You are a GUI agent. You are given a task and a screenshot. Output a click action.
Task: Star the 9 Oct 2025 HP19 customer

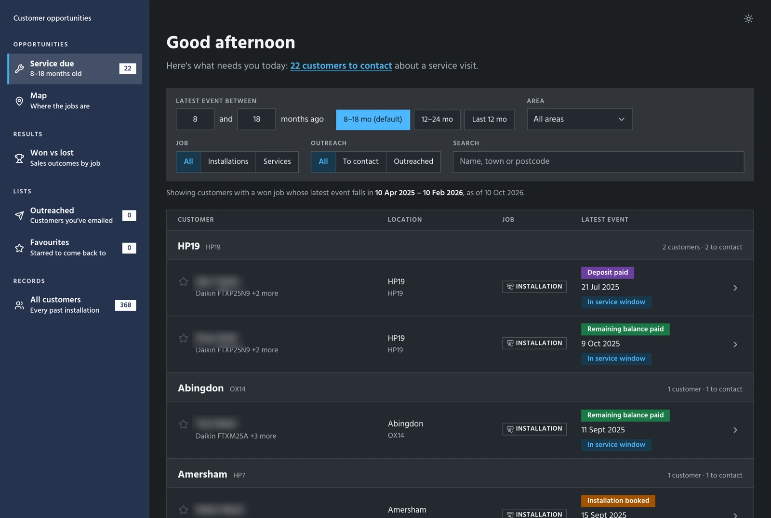coord(183,338)
